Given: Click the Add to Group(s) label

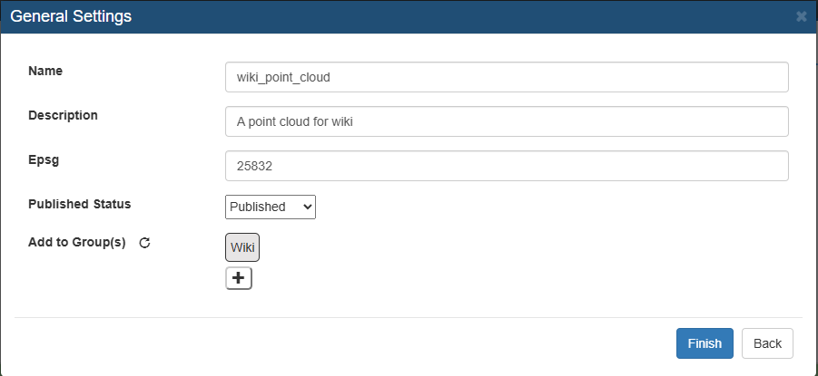Looking at the screenshot, I should pos(76,243).
